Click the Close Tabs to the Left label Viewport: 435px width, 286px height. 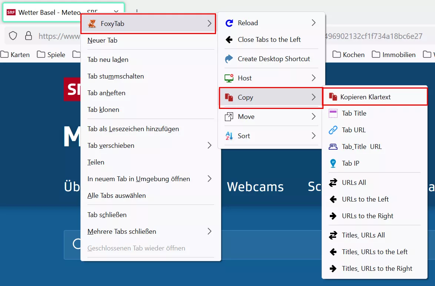pyautogui.click(x=269, y=40)
